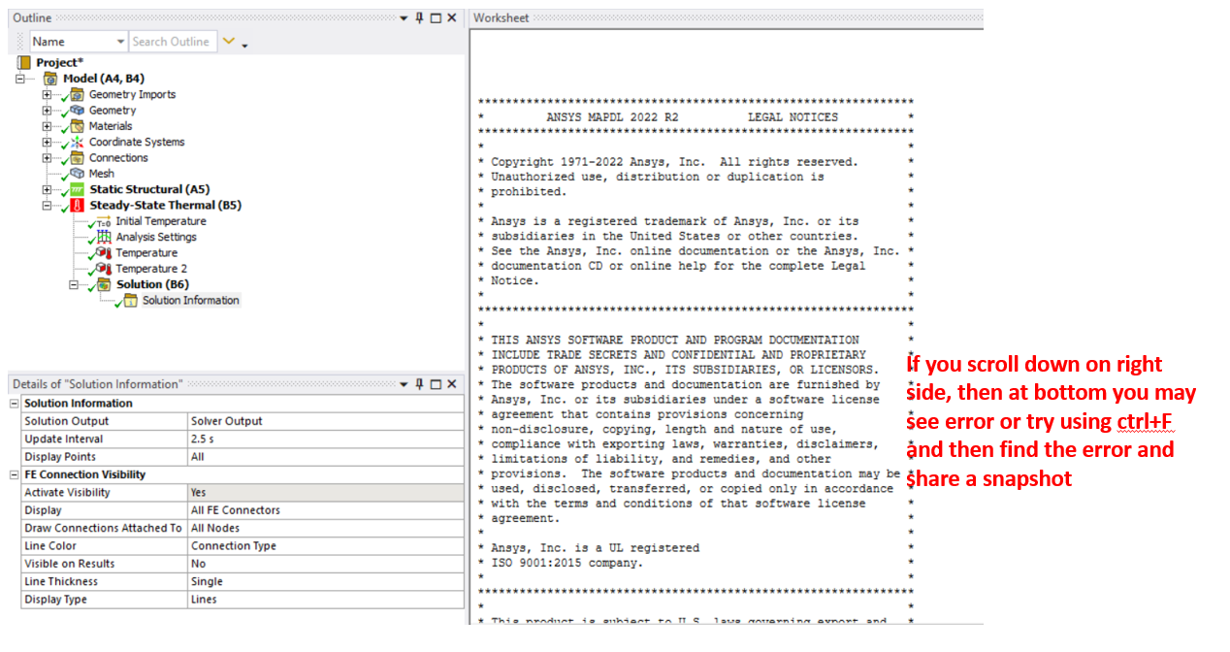Viewport: 1230px width, 652px height.
Task: Select Analysis Settings in outline
Action: [156, 237]
